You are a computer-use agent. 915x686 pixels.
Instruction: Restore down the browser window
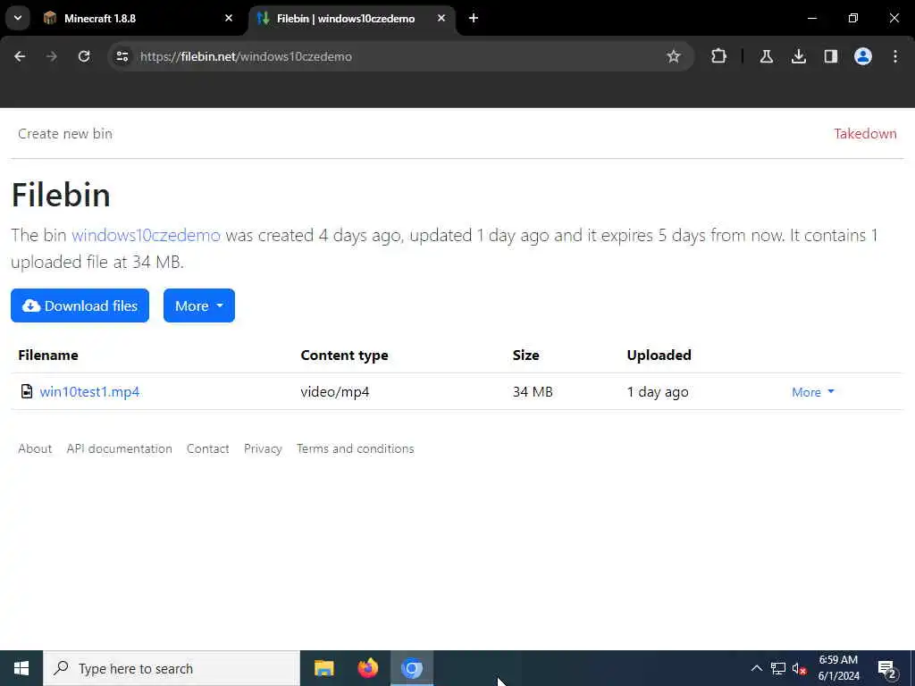pyautogui.click(x=853, y=18)
